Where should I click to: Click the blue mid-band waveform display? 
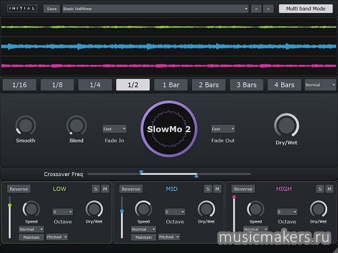coord(168,47)
